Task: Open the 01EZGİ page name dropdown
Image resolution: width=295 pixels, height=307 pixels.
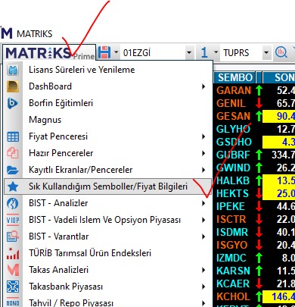Action: (189, 53)
